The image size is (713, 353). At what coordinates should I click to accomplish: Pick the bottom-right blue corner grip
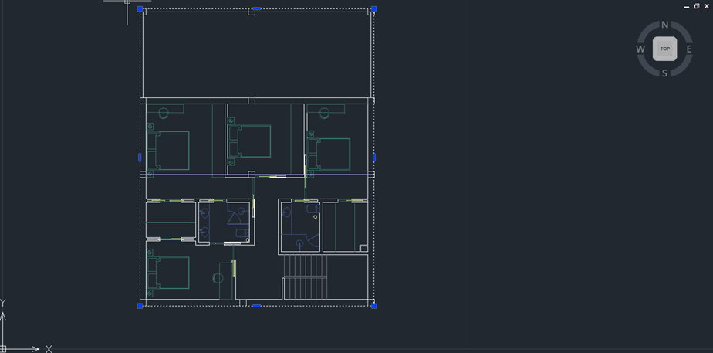point(374,306)
